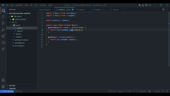Open Customize Layout icon

[150, 5]
